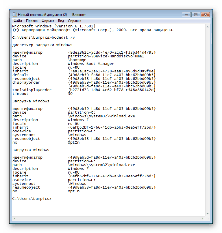Click the Notepad document icon in title bar

[15, 14]
